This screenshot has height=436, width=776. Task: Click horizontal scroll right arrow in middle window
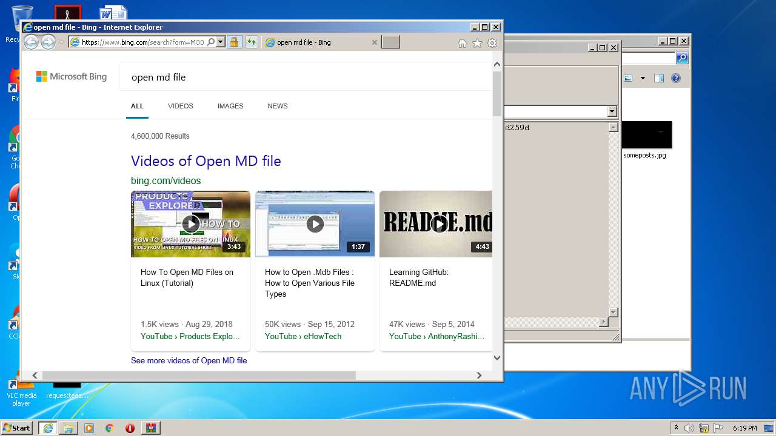pyautogui.click(x=603, y=323)
